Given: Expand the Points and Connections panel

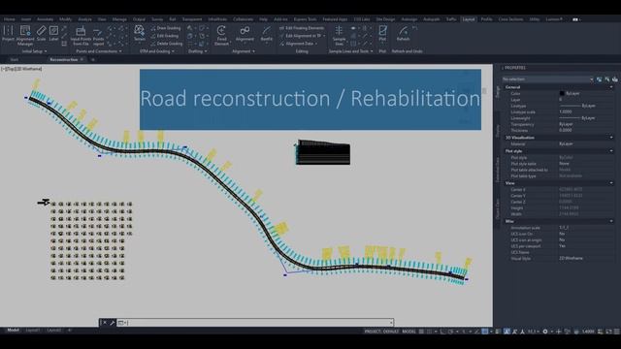Looking at the screenshot, I should (x=99, y=51).
